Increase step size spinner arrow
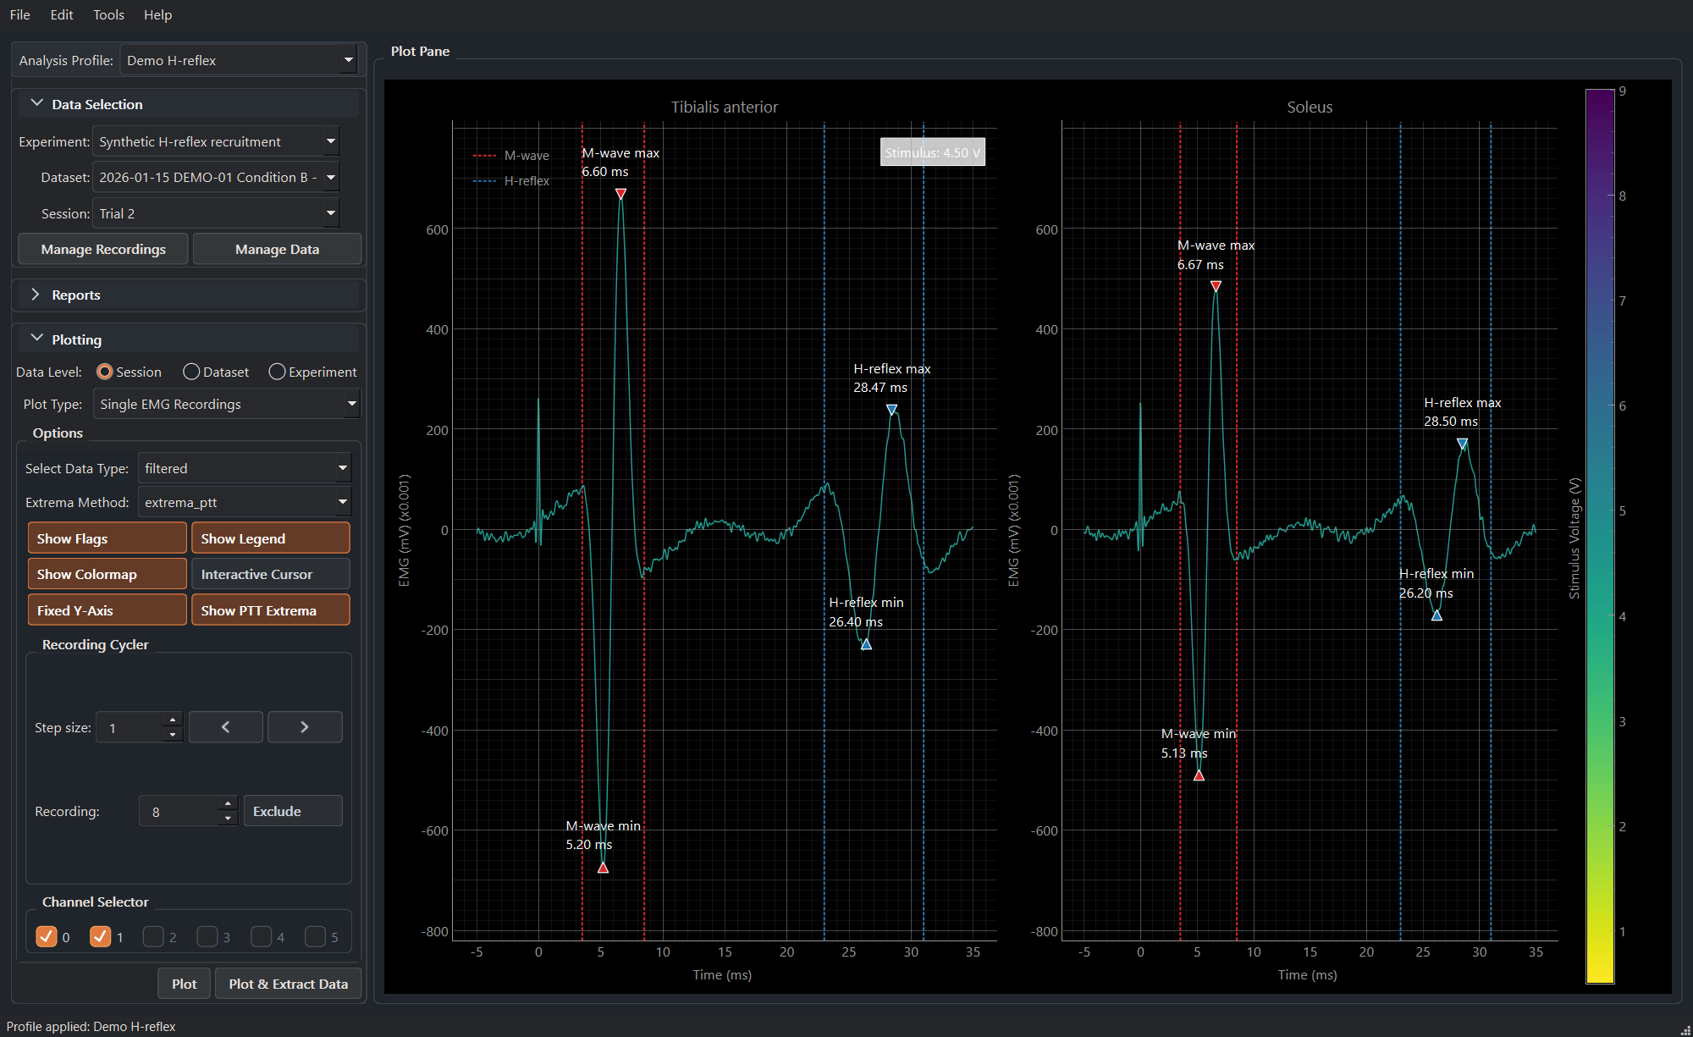The height and width of the screenshot is (1037, 1693). 173,720
